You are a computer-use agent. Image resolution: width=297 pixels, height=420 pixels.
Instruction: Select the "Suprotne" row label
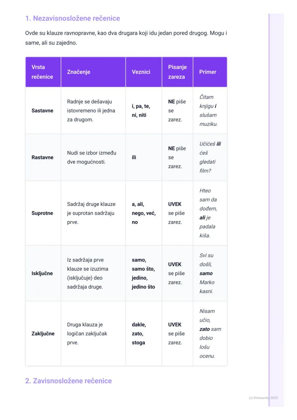point(42,213)
